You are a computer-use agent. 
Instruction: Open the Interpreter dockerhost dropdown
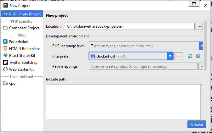131,56
